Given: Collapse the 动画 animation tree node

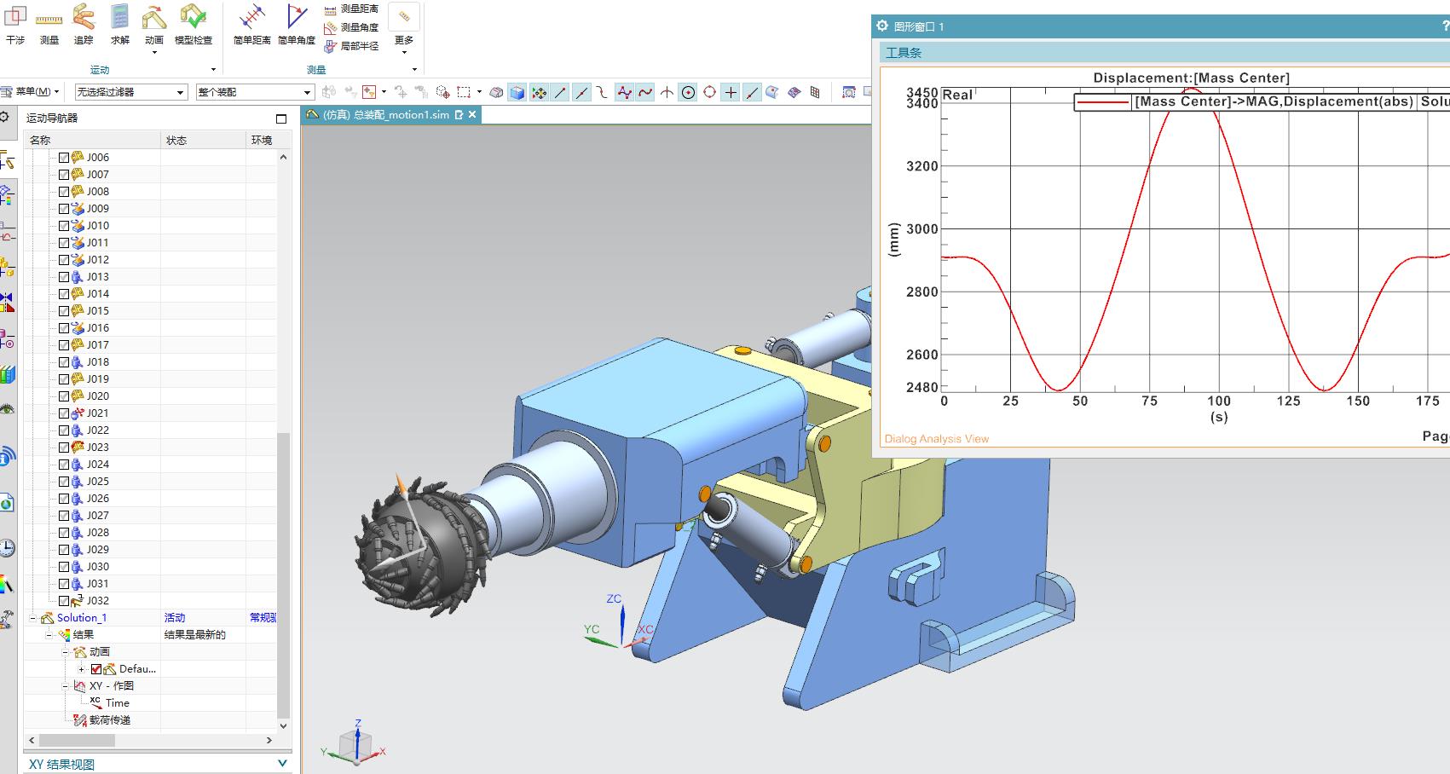Looking at the screenshot, I should point(66,652).
